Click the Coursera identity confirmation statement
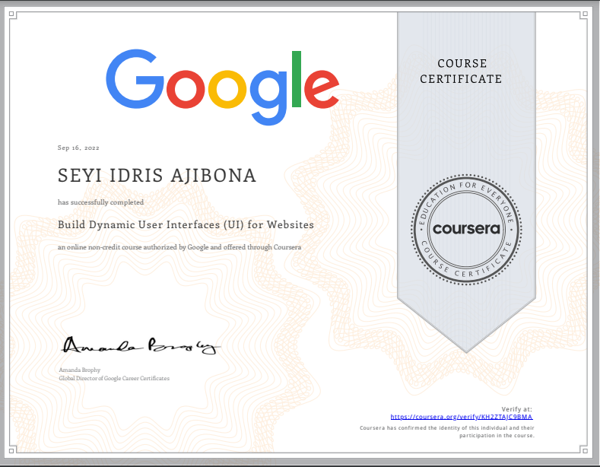 (x=448, y=432)
